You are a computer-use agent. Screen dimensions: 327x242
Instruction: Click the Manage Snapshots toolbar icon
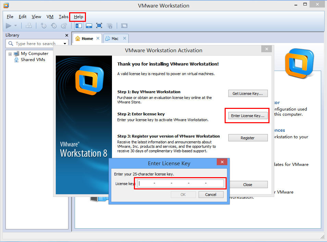pos(64,26)
